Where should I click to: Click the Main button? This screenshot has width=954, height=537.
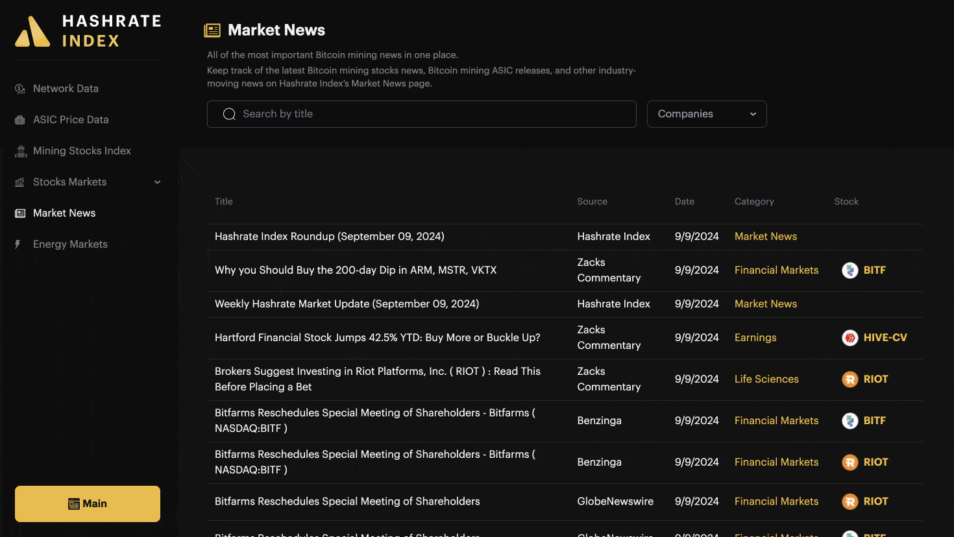click(88, 504)
